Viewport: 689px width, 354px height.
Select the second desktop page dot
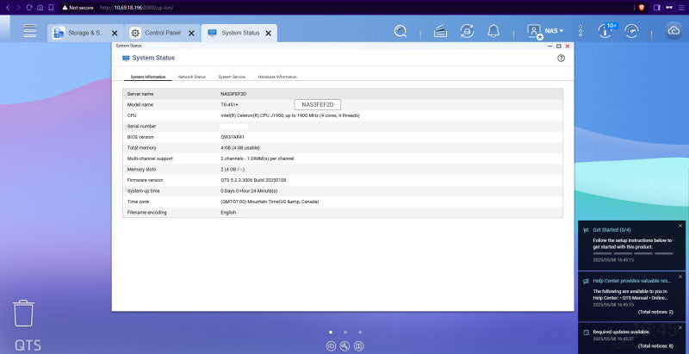coord(345,332)
